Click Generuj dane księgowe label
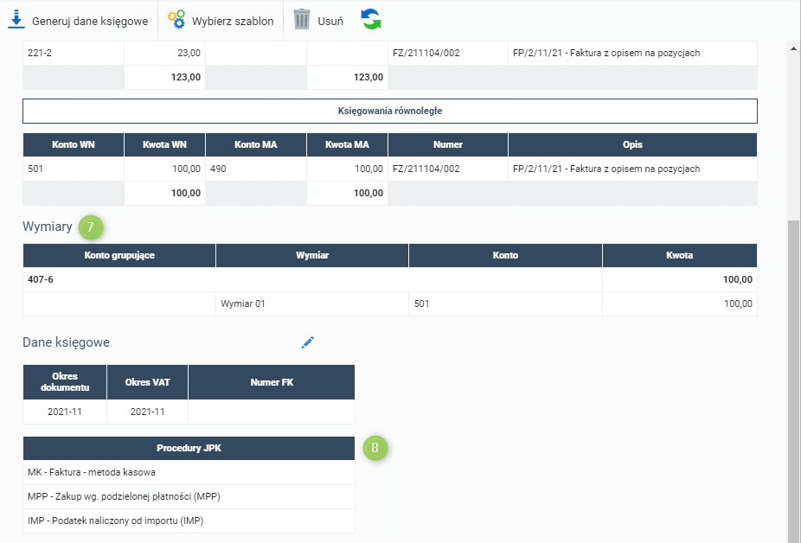The image size is (801, 543). tap(90, 22)
